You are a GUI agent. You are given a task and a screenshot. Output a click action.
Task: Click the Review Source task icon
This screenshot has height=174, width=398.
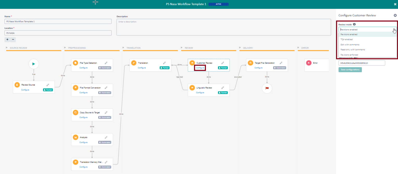(17, 85)
